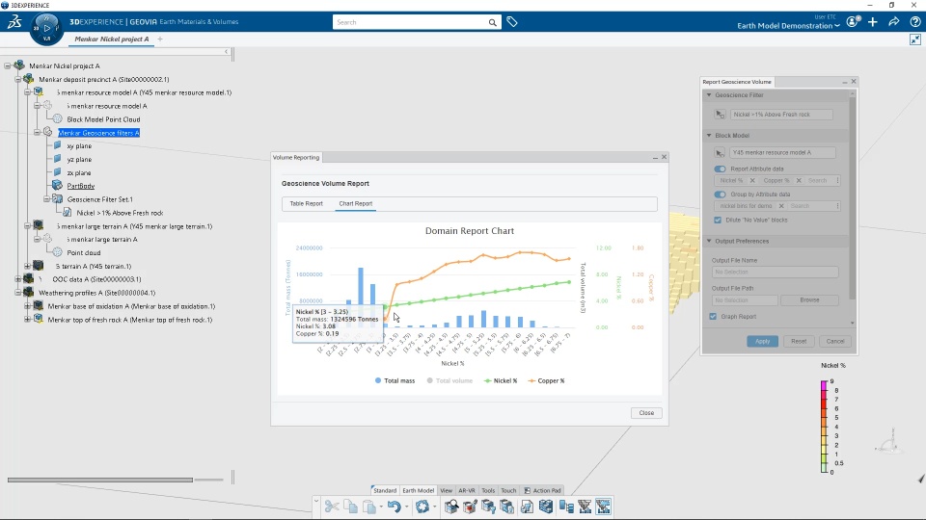Collapse Geoscience Filter Set.1 node
This screenshot has width=926, height=520.
(x=46, y=199)
